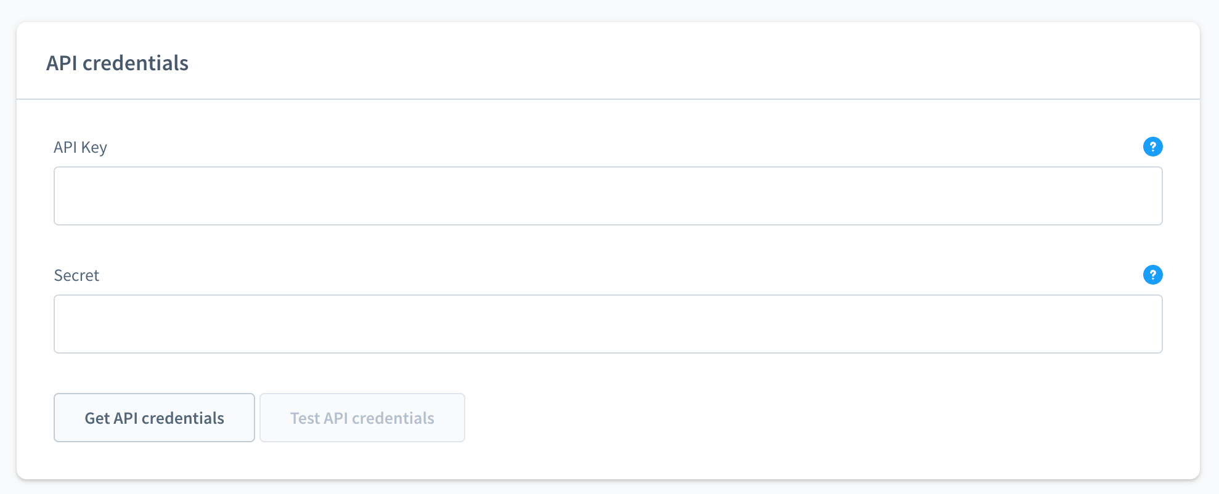Click the API credentials heading
This screenshot has height=494, width=1219.
point(118,62)
